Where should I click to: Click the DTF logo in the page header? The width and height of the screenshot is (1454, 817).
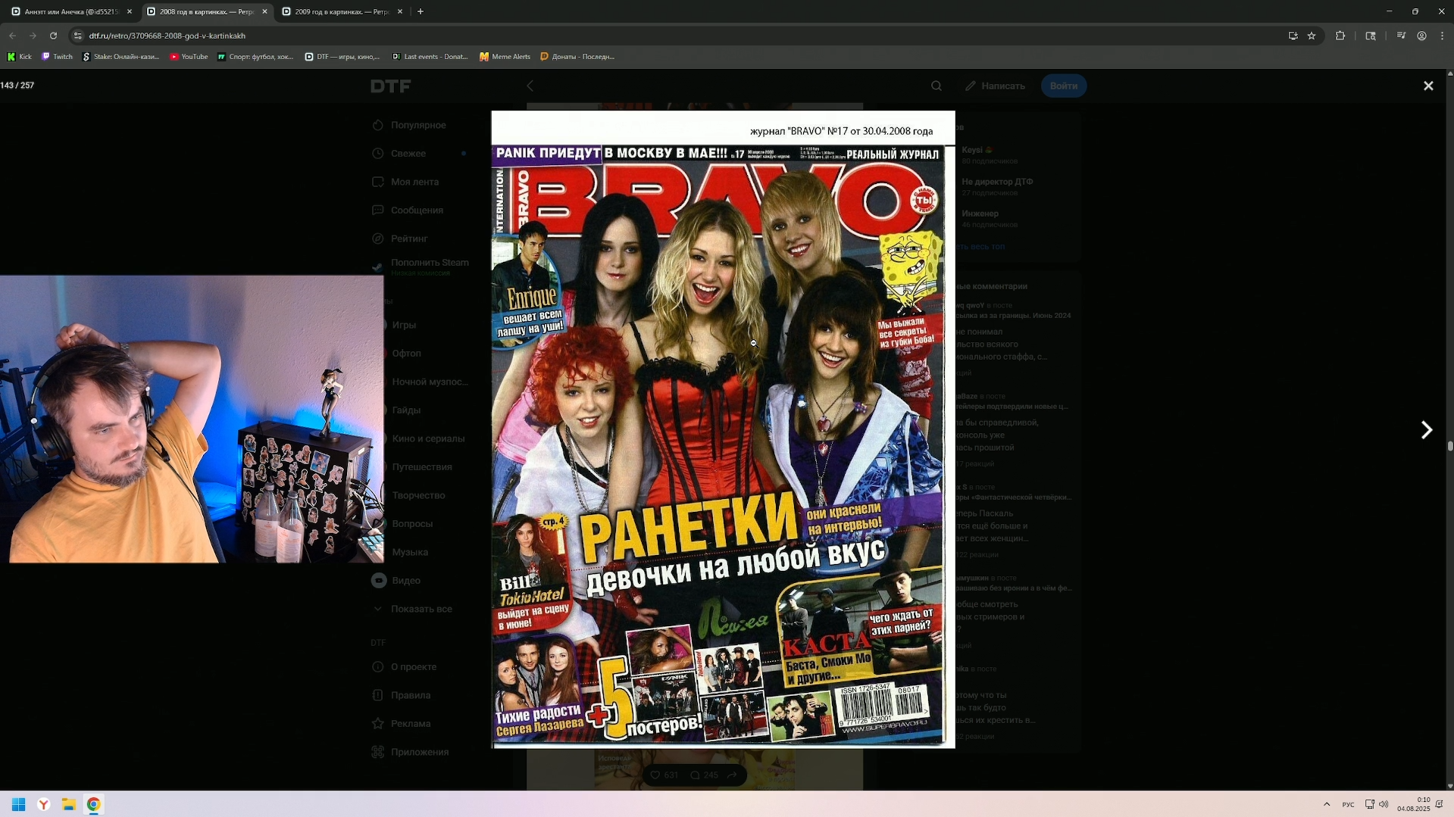[x=391, y=86]
